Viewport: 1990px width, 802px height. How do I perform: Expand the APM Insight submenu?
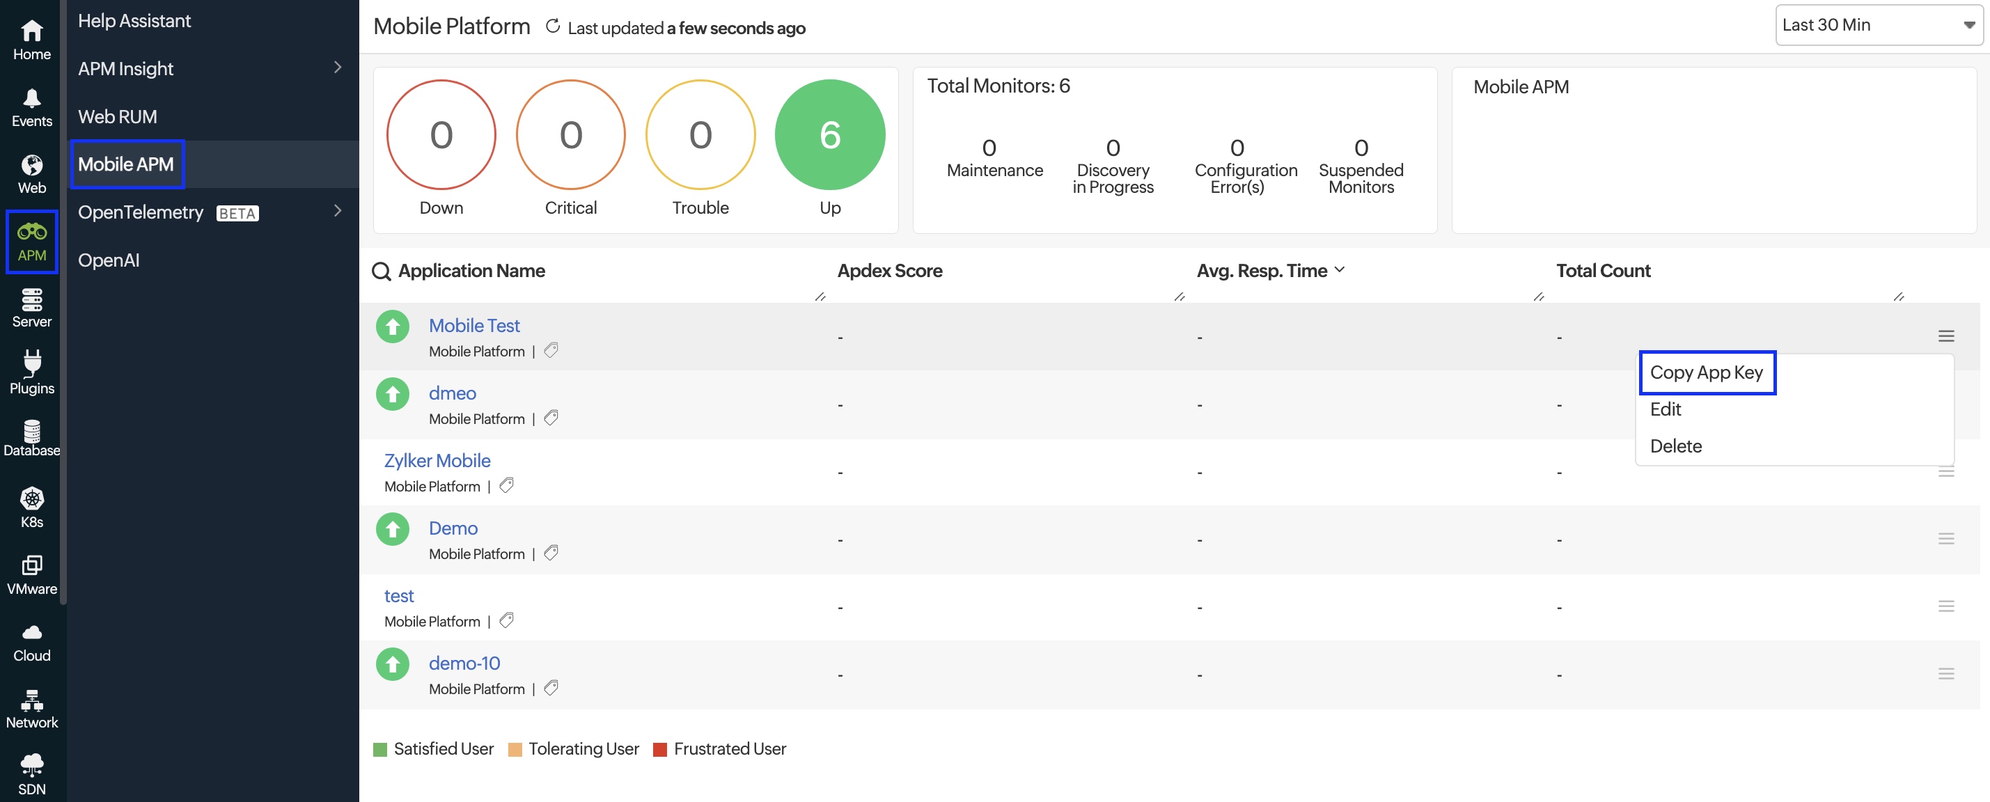(x=338, y=68)
